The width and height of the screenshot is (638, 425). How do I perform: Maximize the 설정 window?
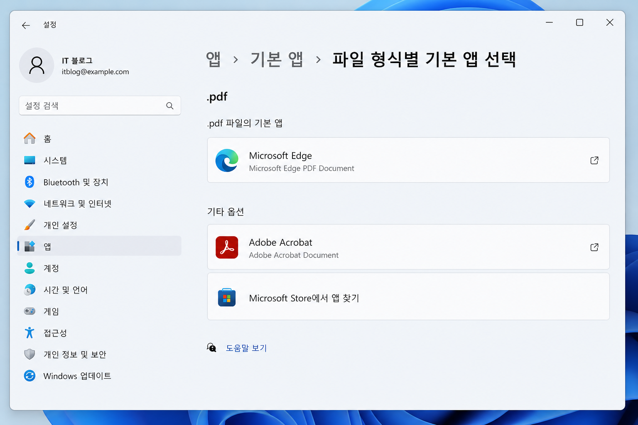tap(579, 22)
